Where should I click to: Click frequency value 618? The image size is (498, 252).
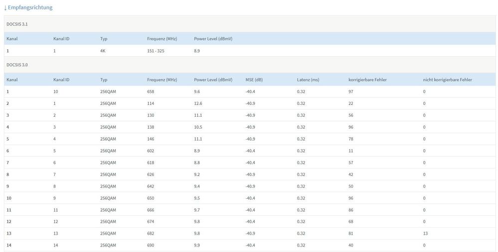151,163
